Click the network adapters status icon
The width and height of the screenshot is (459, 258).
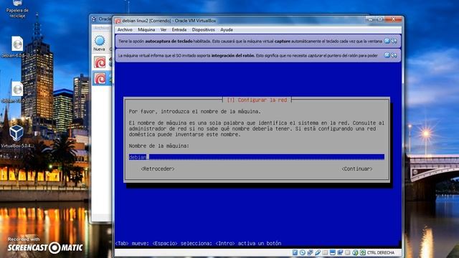310,252
